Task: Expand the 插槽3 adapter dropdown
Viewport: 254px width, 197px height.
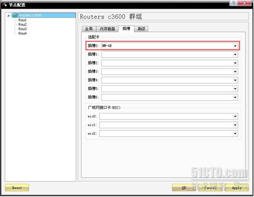Action: pyautogui.click(x=170, y=72)
